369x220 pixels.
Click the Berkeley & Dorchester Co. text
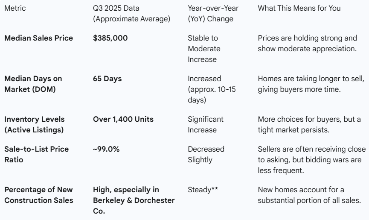point(134,205)
